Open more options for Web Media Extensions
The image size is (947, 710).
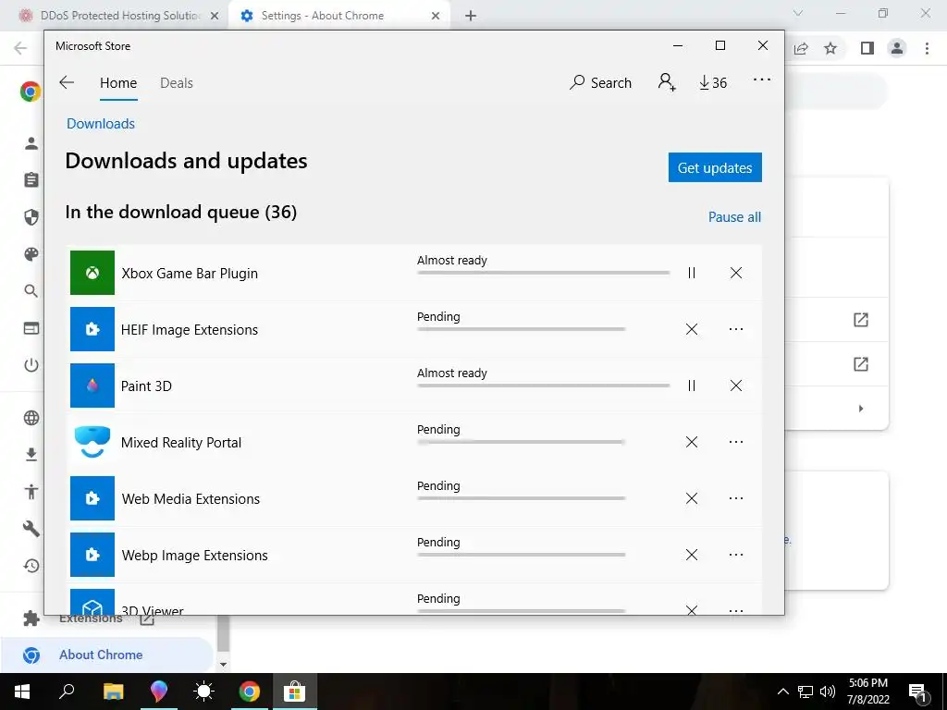pos(735,498)
